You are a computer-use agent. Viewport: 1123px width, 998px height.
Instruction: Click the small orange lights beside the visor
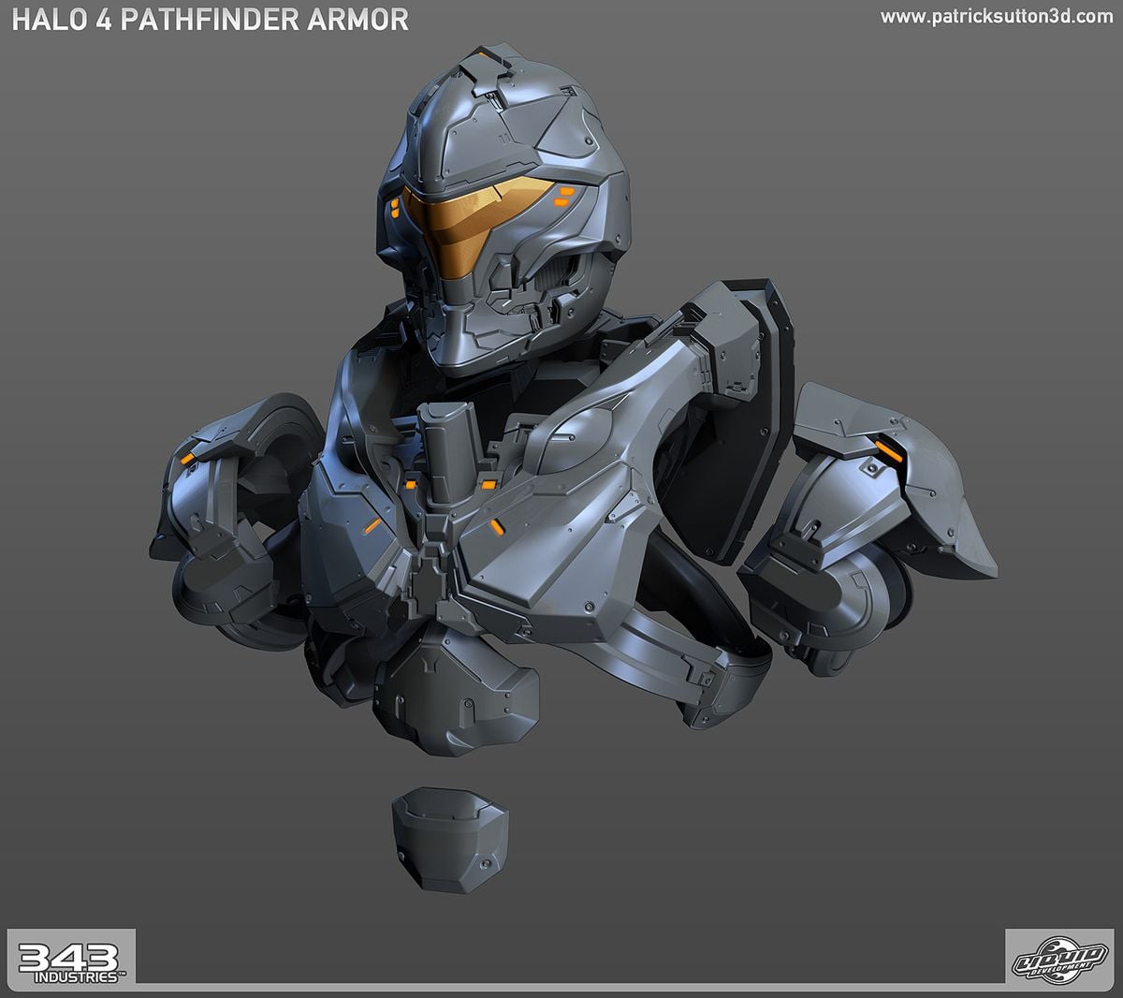pos(563,195)
